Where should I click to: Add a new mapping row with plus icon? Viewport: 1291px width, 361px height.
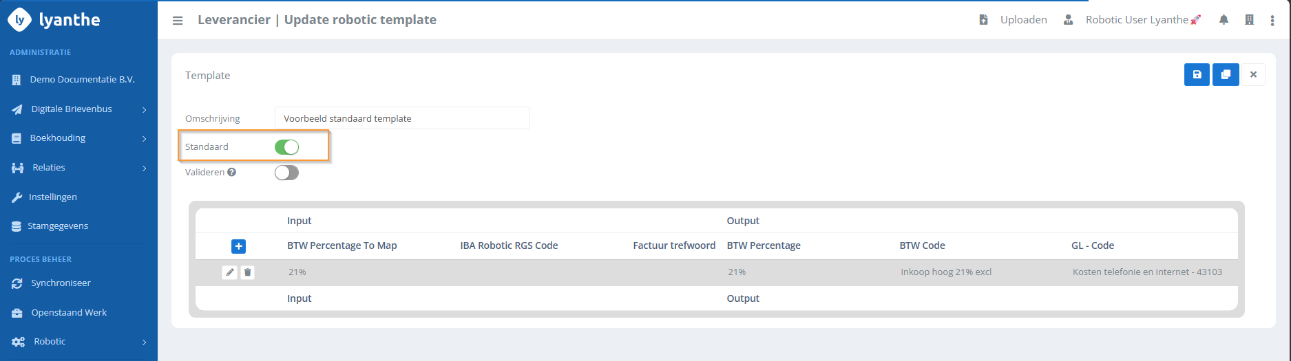coord(238,246)
